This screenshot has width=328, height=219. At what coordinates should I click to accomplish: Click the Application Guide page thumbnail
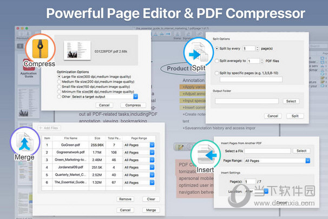point(29,69)
